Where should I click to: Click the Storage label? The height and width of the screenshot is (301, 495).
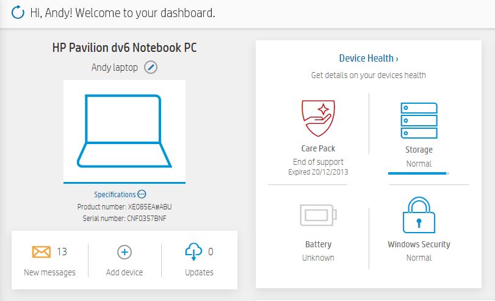pos(419,150)
